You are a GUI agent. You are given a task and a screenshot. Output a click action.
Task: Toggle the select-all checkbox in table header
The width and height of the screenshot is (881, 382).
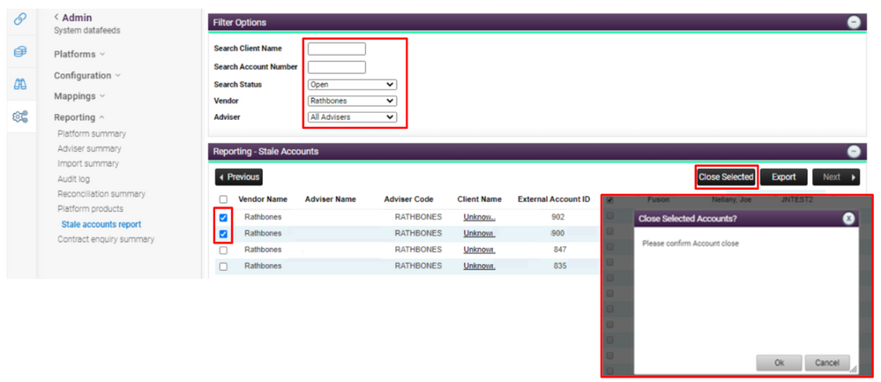[223, 199]
